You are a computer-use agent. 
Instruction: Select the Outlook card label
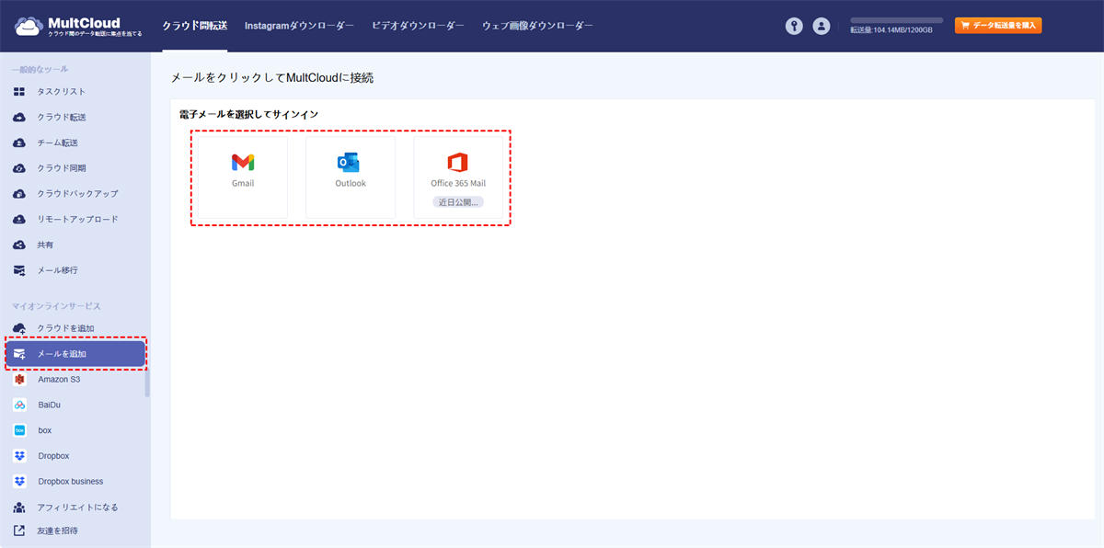351,183
